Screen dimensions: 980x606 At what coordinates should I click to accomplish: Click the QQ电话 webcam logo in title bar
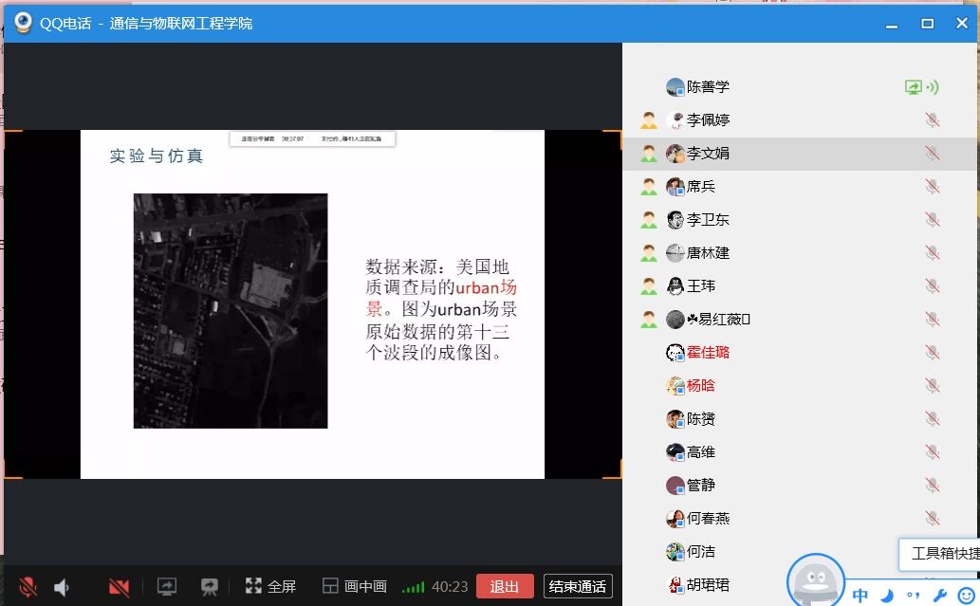[x=22, y=22]
